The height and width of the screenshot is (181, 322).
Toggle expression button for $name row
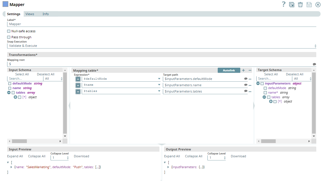pyautogui.click(x=78, y=85)
